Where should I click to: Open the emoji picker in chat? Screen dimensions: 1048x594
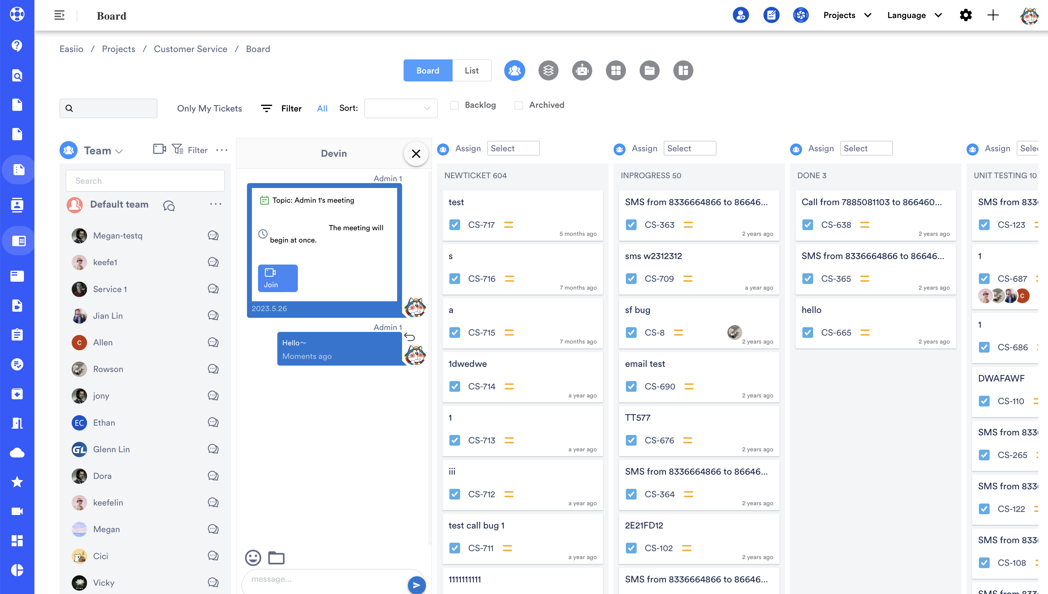click(x=253, y=557)
